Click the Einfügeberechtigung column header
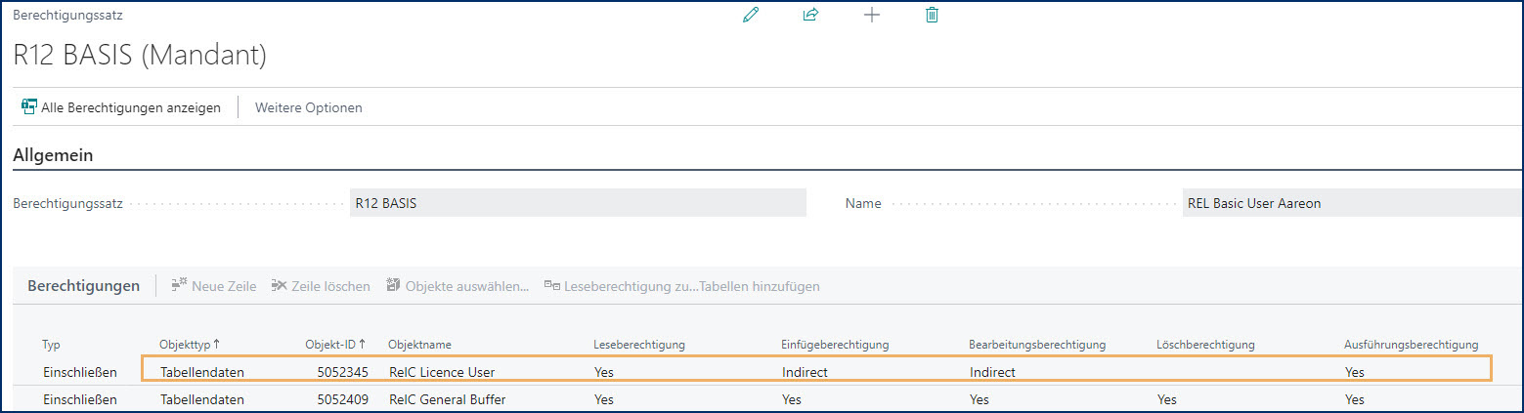The image size is (1524, 413). pyautogui.click(x=835, y=345)
